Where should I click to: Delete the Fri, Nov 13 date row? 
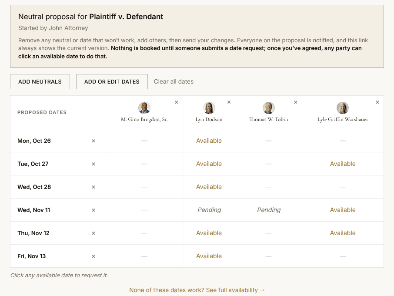[x=93, y=256]
